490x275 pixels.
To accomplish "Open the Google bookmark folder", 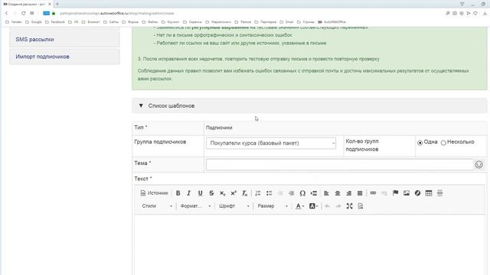I will coord(34,22).
